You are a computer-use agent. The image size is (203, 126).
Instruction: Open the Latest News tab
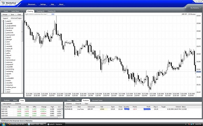pyautogui.click(x=15, y=11)
